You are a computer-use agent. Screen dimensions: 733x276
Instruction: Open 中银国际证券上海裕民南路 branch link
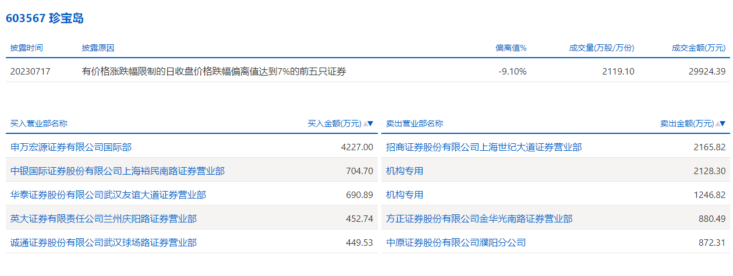(118, 171)
